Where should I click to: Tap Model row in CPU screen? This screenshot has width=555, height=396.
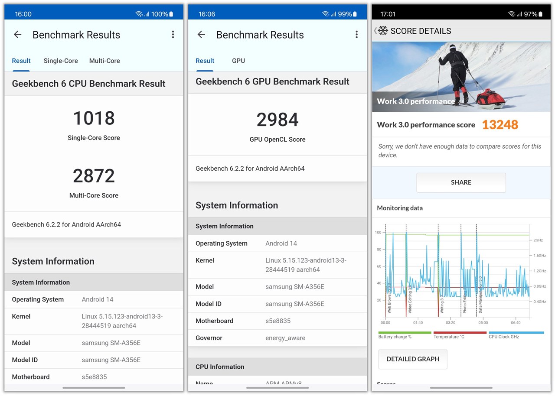coord(94,343)
